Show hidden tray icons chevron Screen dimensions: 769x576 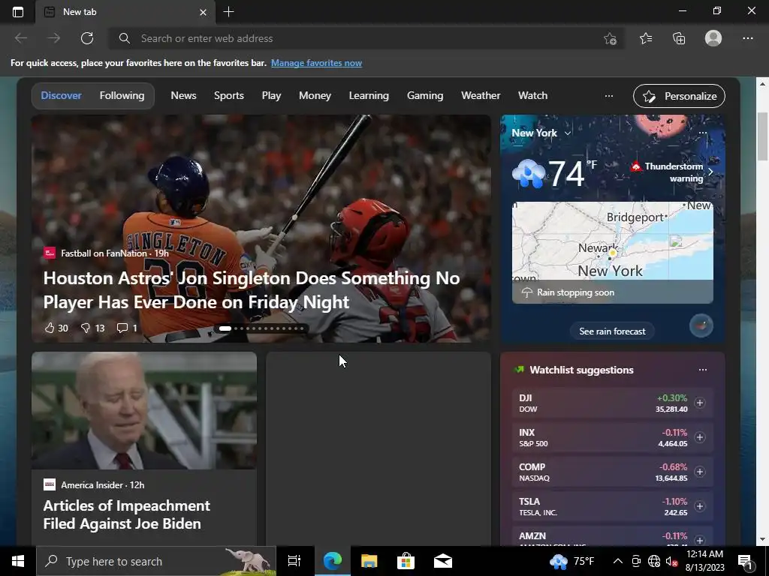[618, 561]
